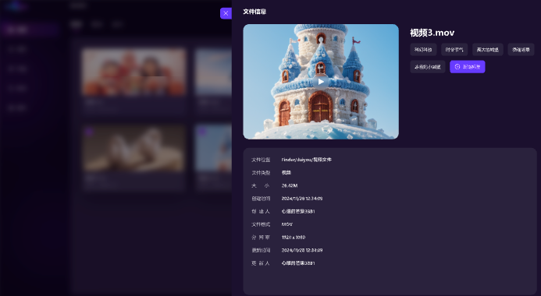Add a new tag with the purple 新增标签 button

[467, 67]
